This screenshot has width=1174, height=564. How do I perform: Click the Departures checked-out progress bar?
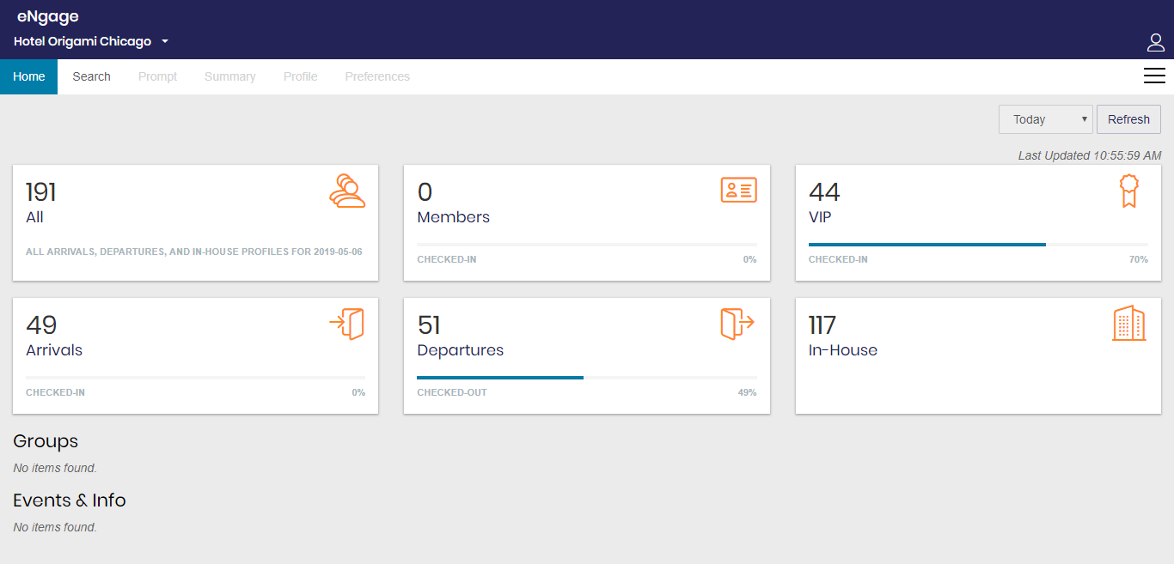point(587,378)
